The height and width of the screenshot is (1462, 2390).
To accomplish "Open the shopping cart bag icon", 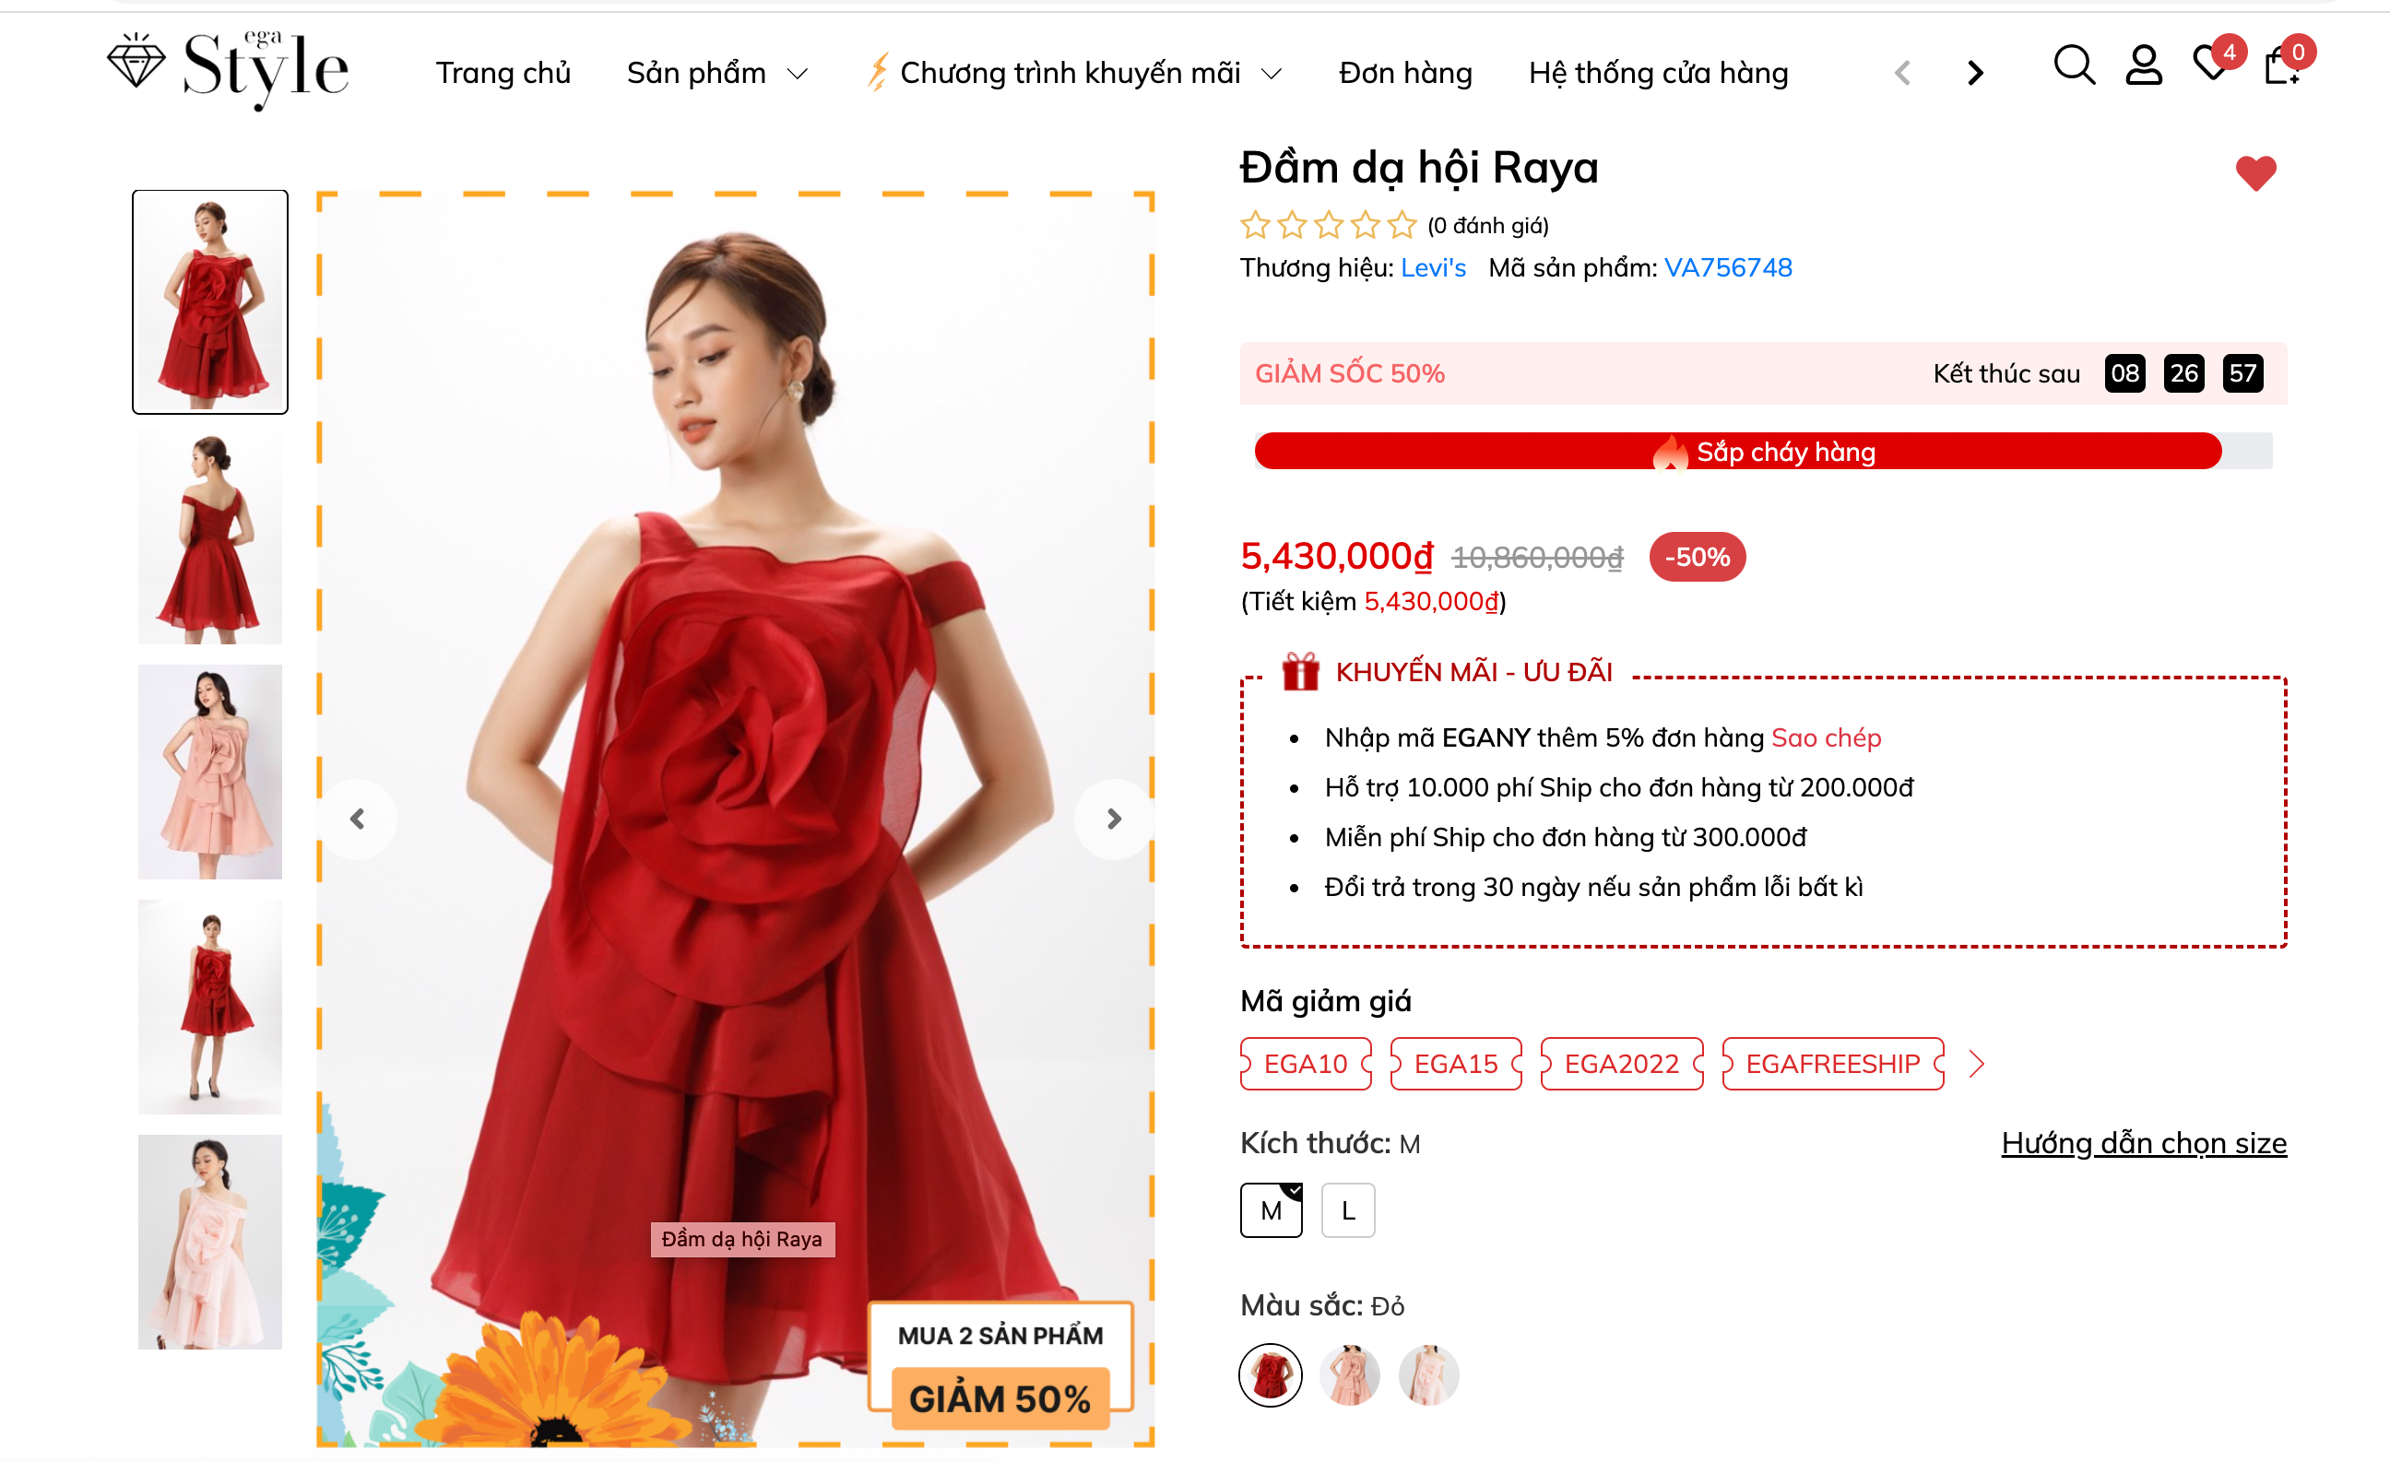I will pyautogui.click(x=2282, y=64).
